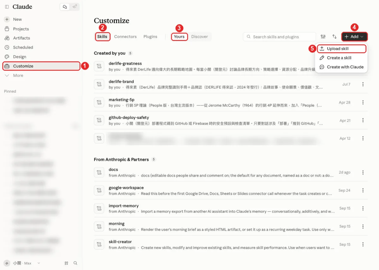The height and width of the screenshot is (270, 379).
Task: Open options menu for morning skill
Action: click(x=363, y=226)
